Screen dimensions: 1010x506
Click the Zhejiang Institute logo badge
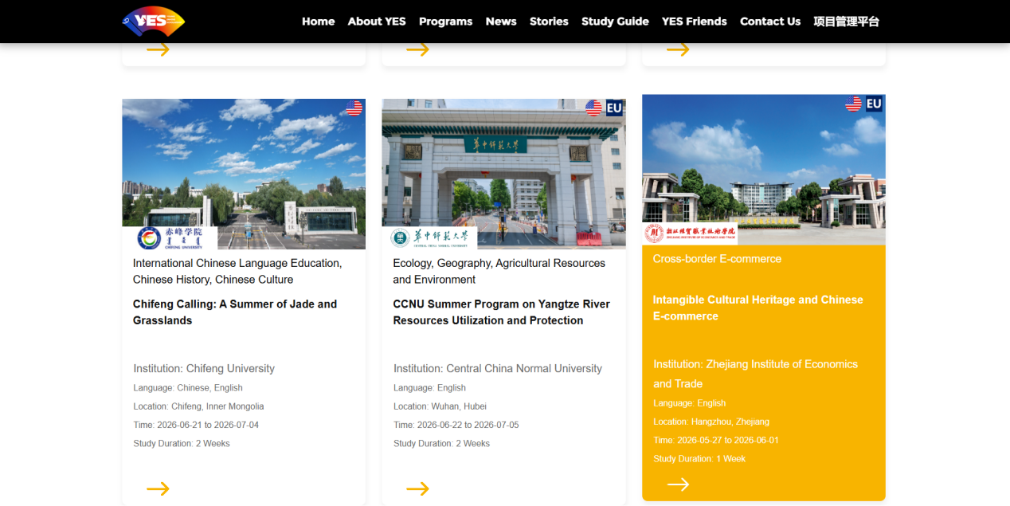(x=691, y=233)
